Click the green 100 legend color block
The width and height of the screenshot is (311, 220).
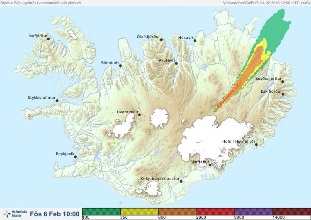point(101,212)
